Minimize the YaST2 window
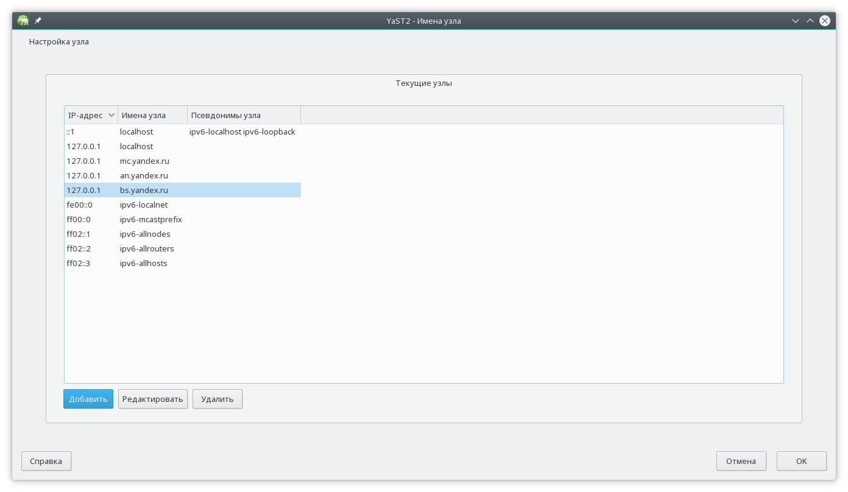Screen dimensions: 848x492 [796, 21]
